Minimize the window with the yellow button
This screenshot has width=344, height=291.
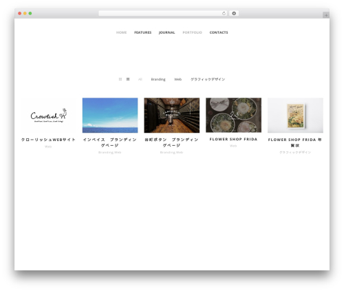25,13
